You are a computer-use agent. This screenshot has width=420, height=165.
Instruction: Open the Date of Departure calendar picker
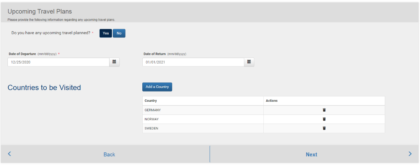coord(114,62)
